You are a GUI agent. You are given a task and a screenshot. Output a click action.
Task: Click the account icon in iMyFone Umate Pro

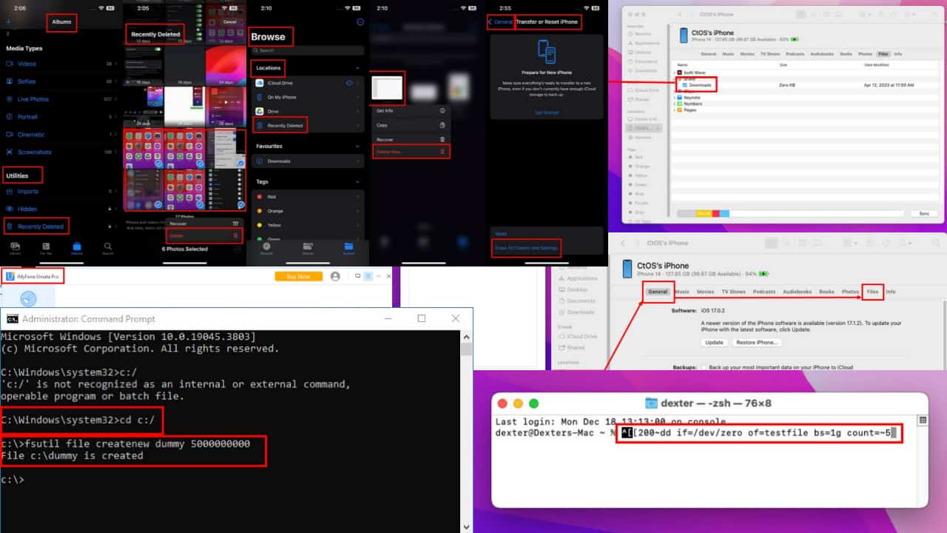click(335, 276)
